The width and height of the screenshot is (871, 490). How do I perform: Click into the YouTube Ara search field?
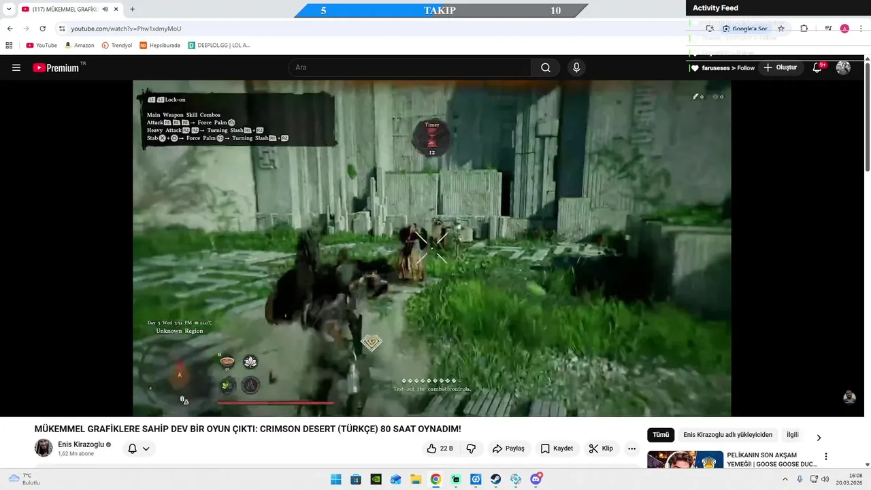click(x=410, y=67)
